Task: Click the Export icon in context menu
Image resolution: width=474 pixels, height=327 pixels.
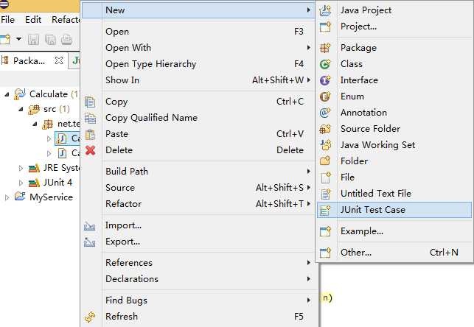Action: 89,242
